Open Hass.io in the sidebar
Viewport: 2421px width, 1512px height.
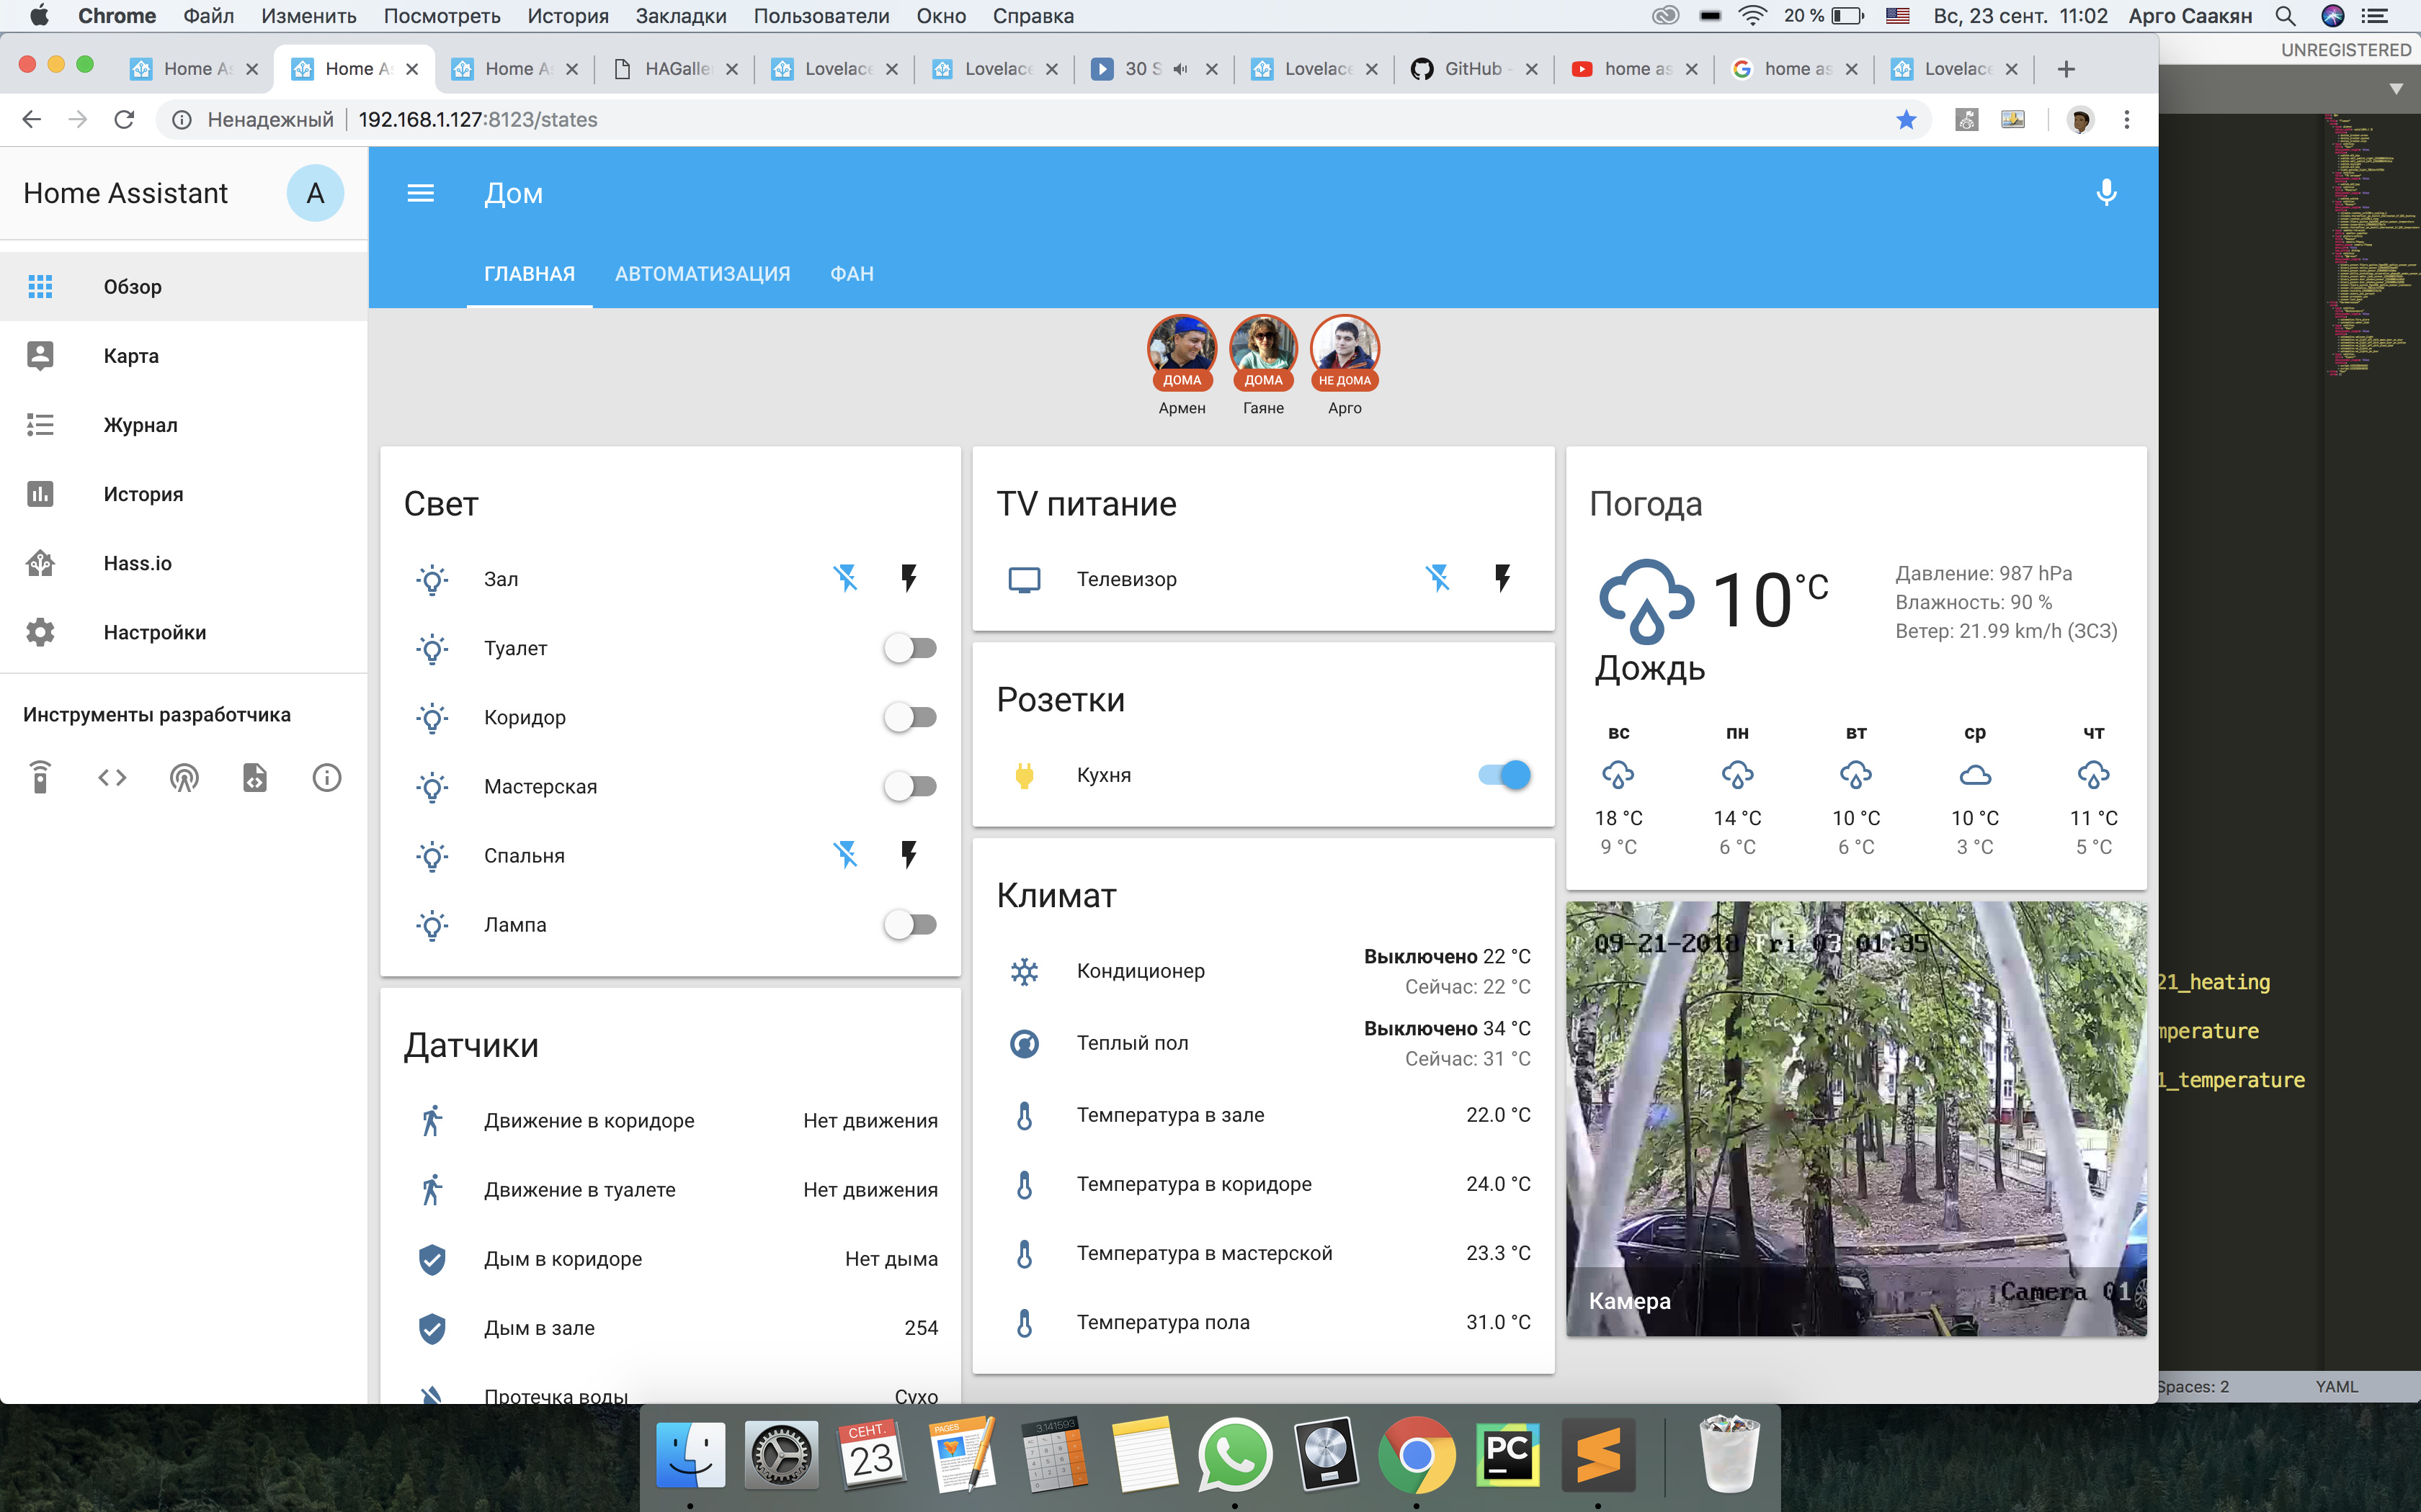pyautogui.click(x=184, y=563)
